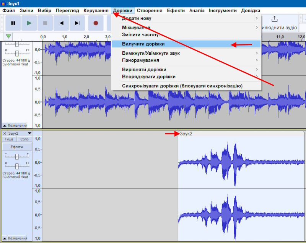Mute the Звук2 track with Тиша
This screenshot has height=243, width=306.
pos(9,139)
